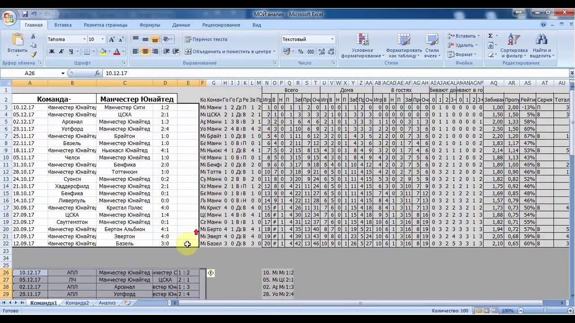Decrease decimal places
The image size is (575, 323).
(x=331, y=52)
